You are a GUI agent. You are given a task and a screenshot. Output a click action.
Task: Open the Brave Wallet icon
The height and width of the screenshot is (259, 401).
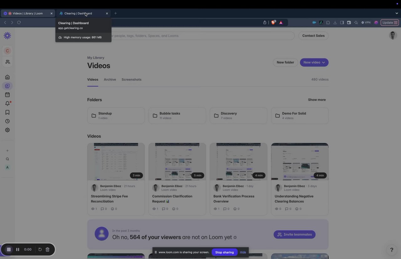tap(349, 23)
